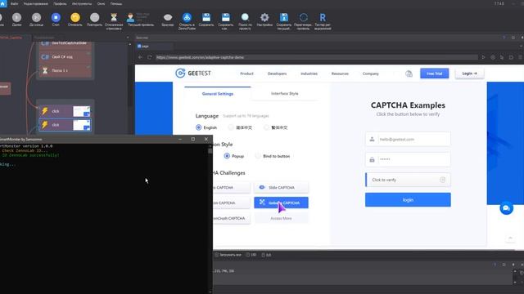Switch to the Interface Style tab
The image size is (524, 294).
tap(285, 94)
